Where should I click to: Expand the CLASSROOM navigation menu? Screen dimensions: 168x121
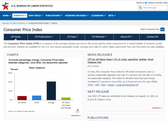coord(98,15)
